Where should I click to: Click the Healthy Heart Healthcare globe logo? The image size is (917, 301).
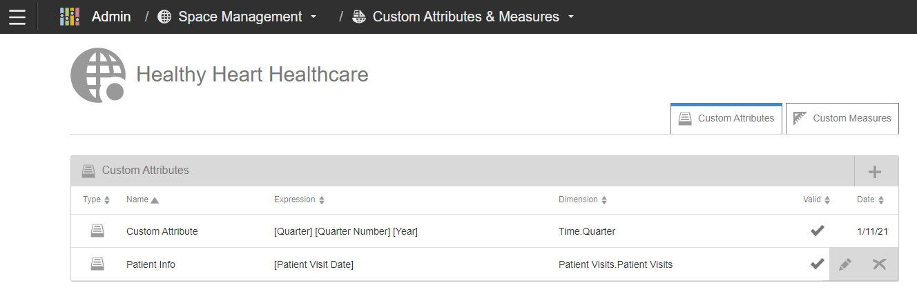coord(97,75)
